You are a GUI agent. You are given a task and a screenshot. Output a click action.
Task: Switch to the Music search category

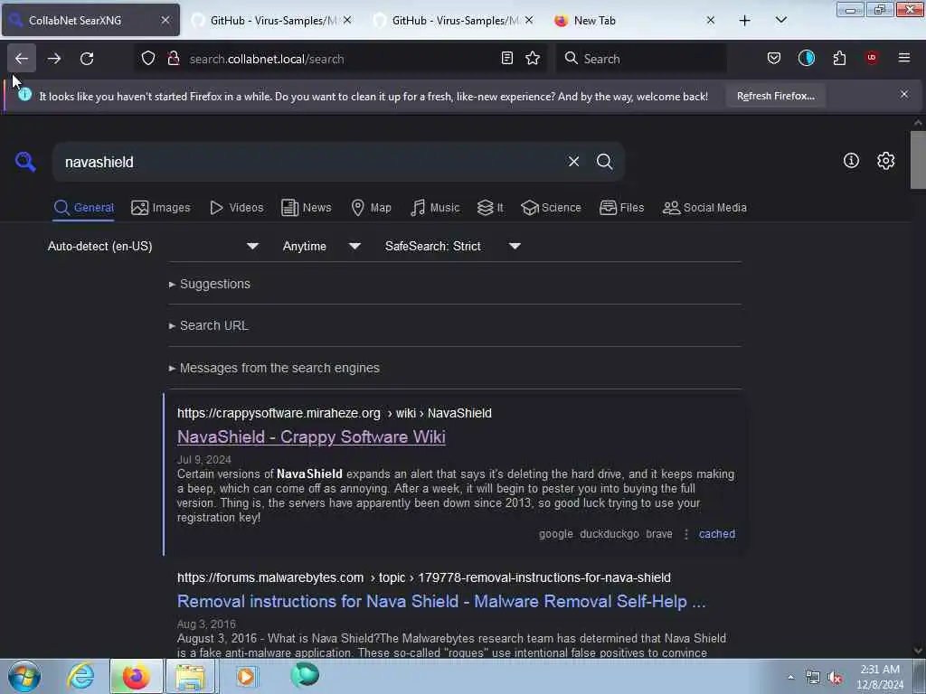[x=435, y=208]
